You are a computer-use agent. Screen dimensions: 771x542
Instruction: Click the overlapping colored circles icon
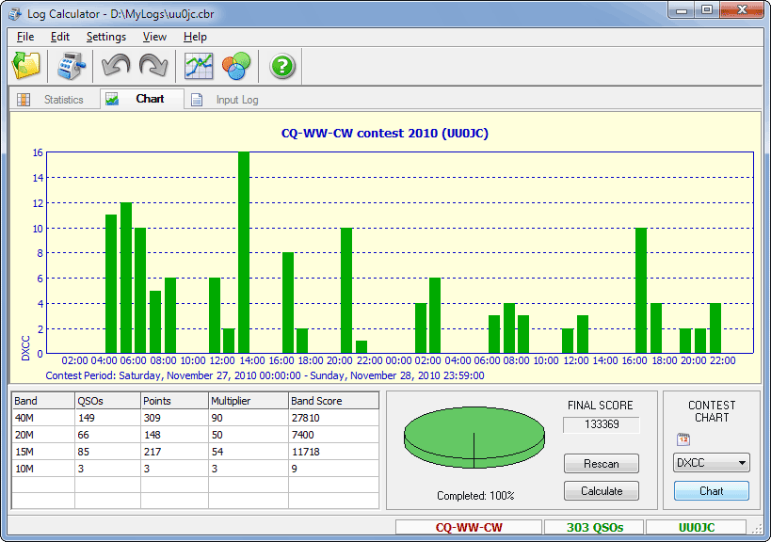tap(235, 66)
